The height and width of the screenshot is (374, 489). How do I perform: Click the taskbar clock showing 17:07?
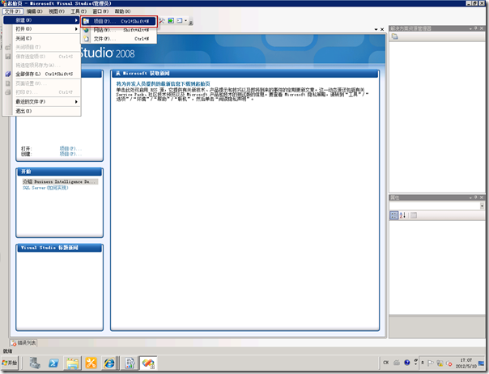point(466,363)
